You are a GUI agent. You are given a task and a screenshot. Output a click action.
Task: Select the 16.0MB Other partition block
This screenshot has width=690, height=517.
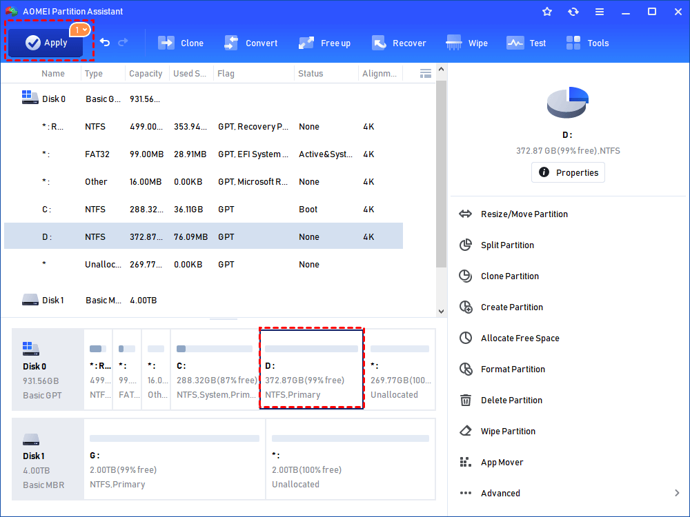point(156,369)
